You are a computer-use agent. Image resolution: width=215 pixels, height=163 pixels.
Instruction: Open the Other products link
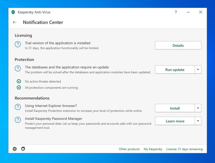(129, 149)
